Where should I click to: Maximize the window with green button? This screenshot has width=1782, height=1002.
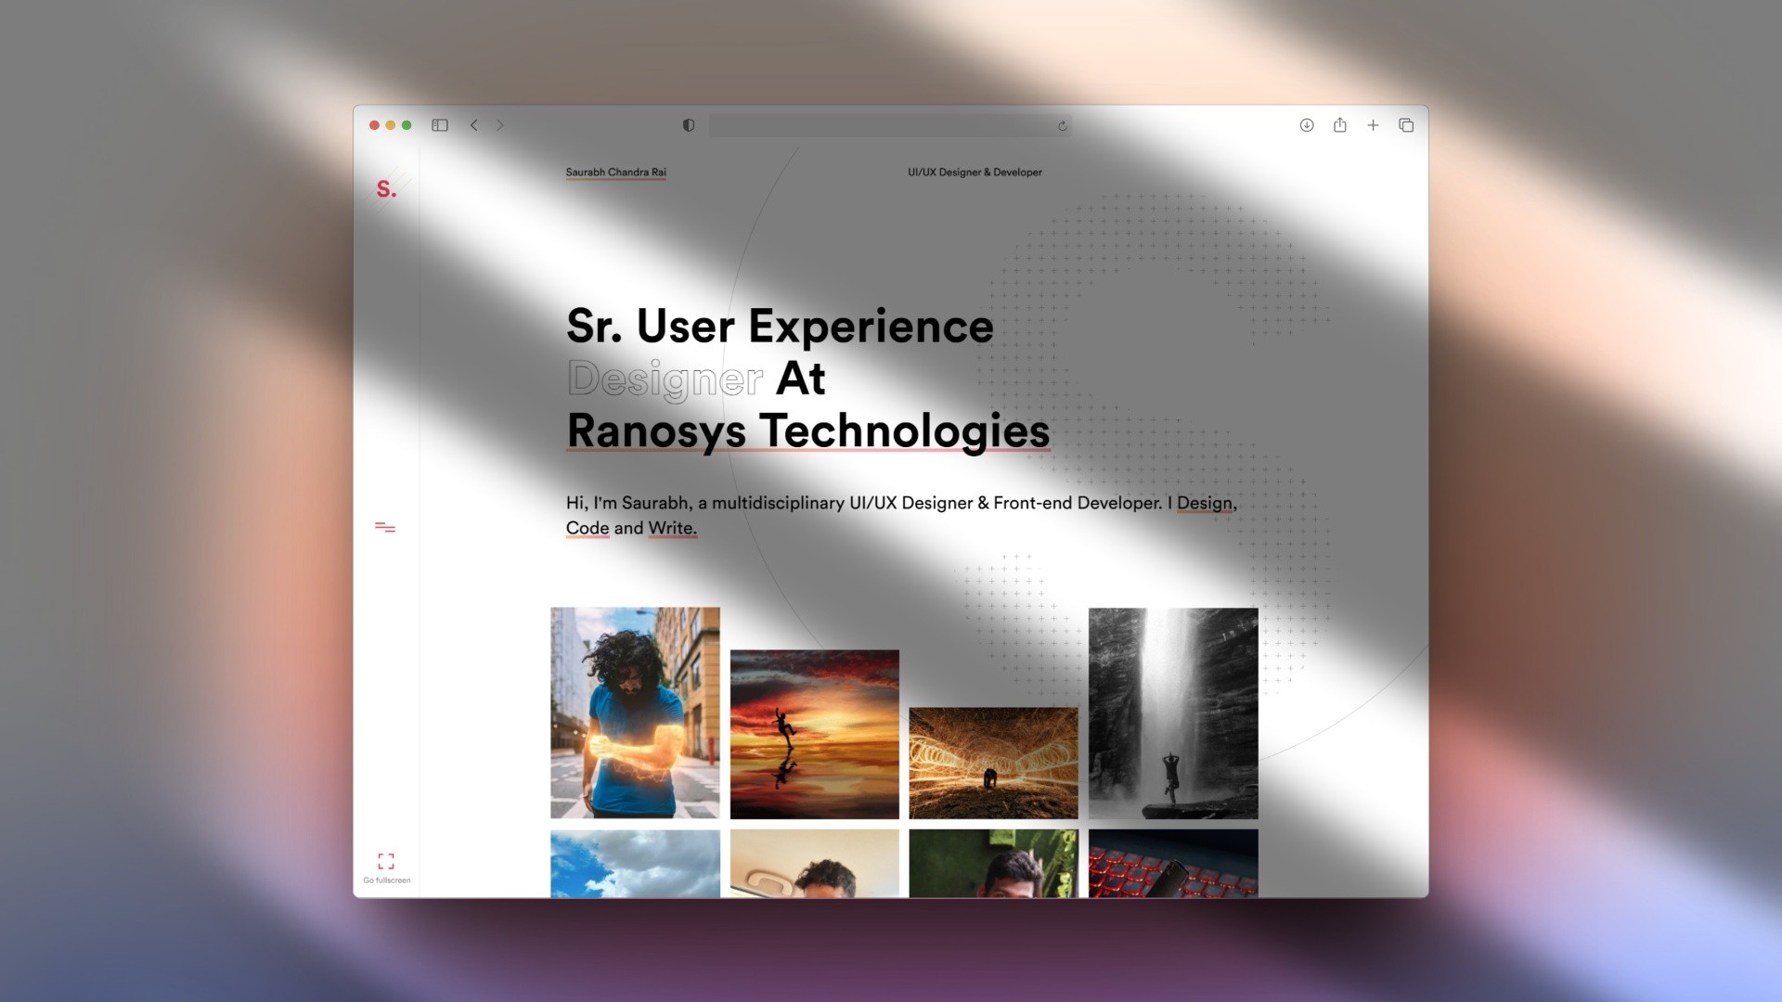point(407,125)
